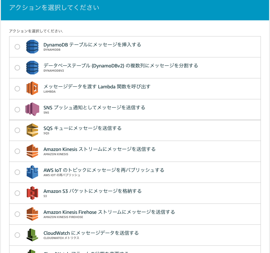Screen dimensions: 270x253
Task: Select the AWS IoT republish icon
Action: tap(32, 172)
